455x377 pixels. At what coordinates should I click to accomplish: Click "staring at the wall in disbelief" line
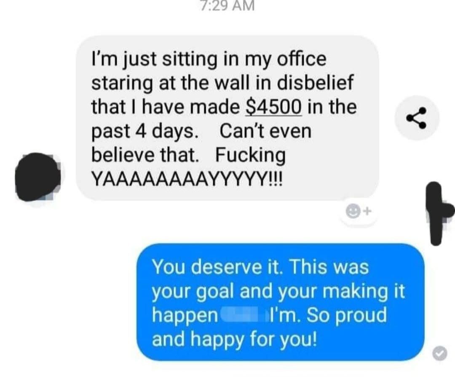click(222, 83)
